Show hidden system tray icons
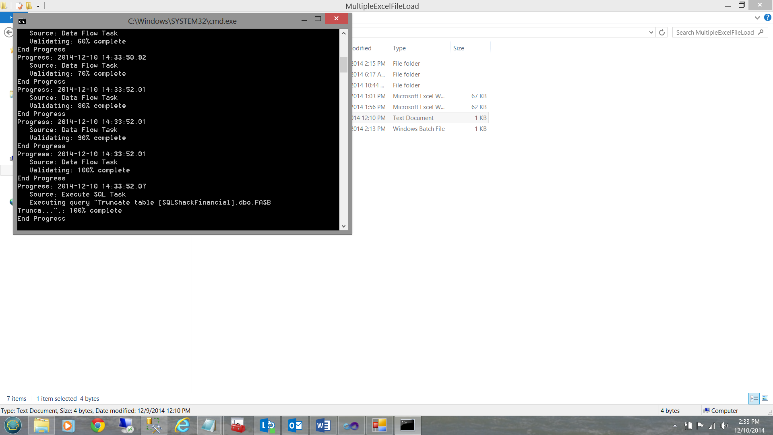This screenshot has height=435, width=773. point(675,426)
